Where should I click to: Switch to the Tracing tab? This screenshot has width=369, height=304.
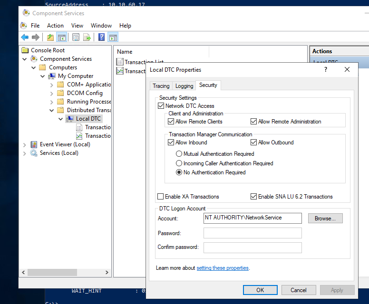point(161,86)
